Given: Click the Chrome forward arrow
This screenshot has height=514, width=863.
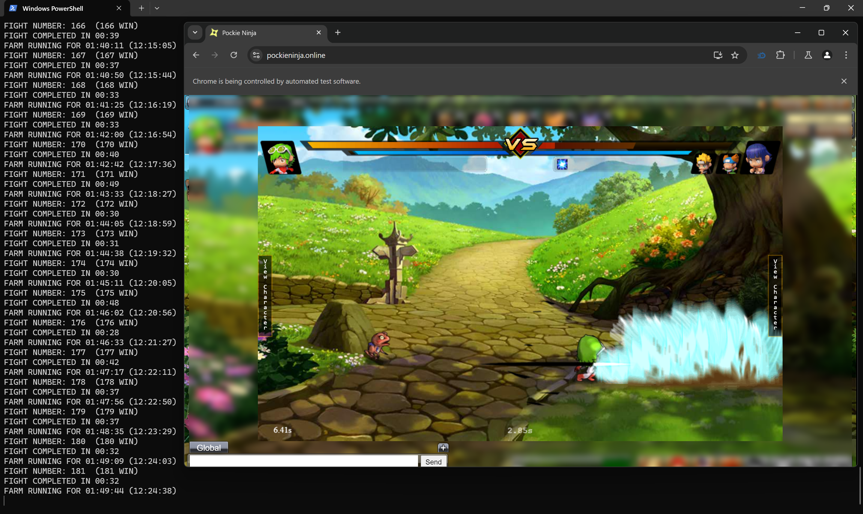Looking at the screenshot, I should point(215,55).
